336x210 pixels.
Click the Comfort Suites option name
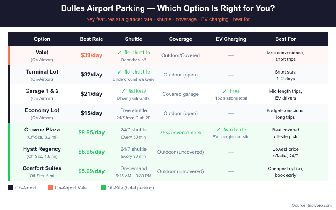(x=42, y=168)
